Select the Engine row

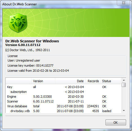(63, 97)
